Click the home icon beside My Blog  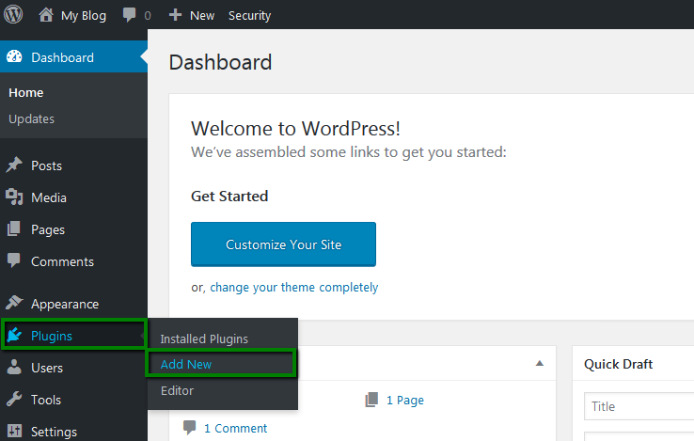(x=46, y=15)
